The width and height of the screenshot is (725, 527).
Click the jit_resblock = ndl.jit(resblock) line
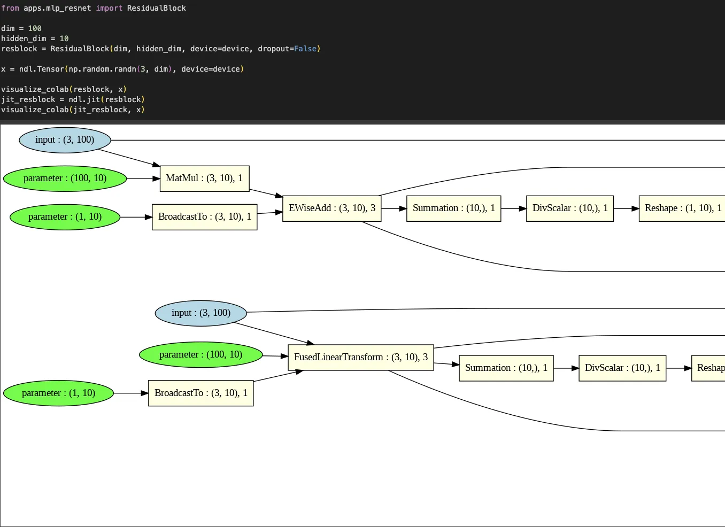[x=73, y=99]
